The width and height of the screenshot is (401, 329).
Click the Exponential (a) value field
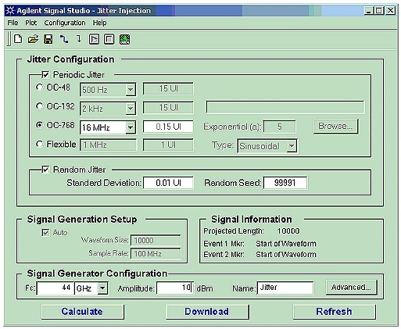click(280, 127)
